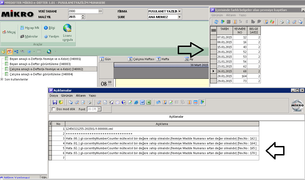Select Beyan amaçlı e-Defter (340001) tree item
The image size is (305, 180).
pyautogui.click(x=45, y=59)
